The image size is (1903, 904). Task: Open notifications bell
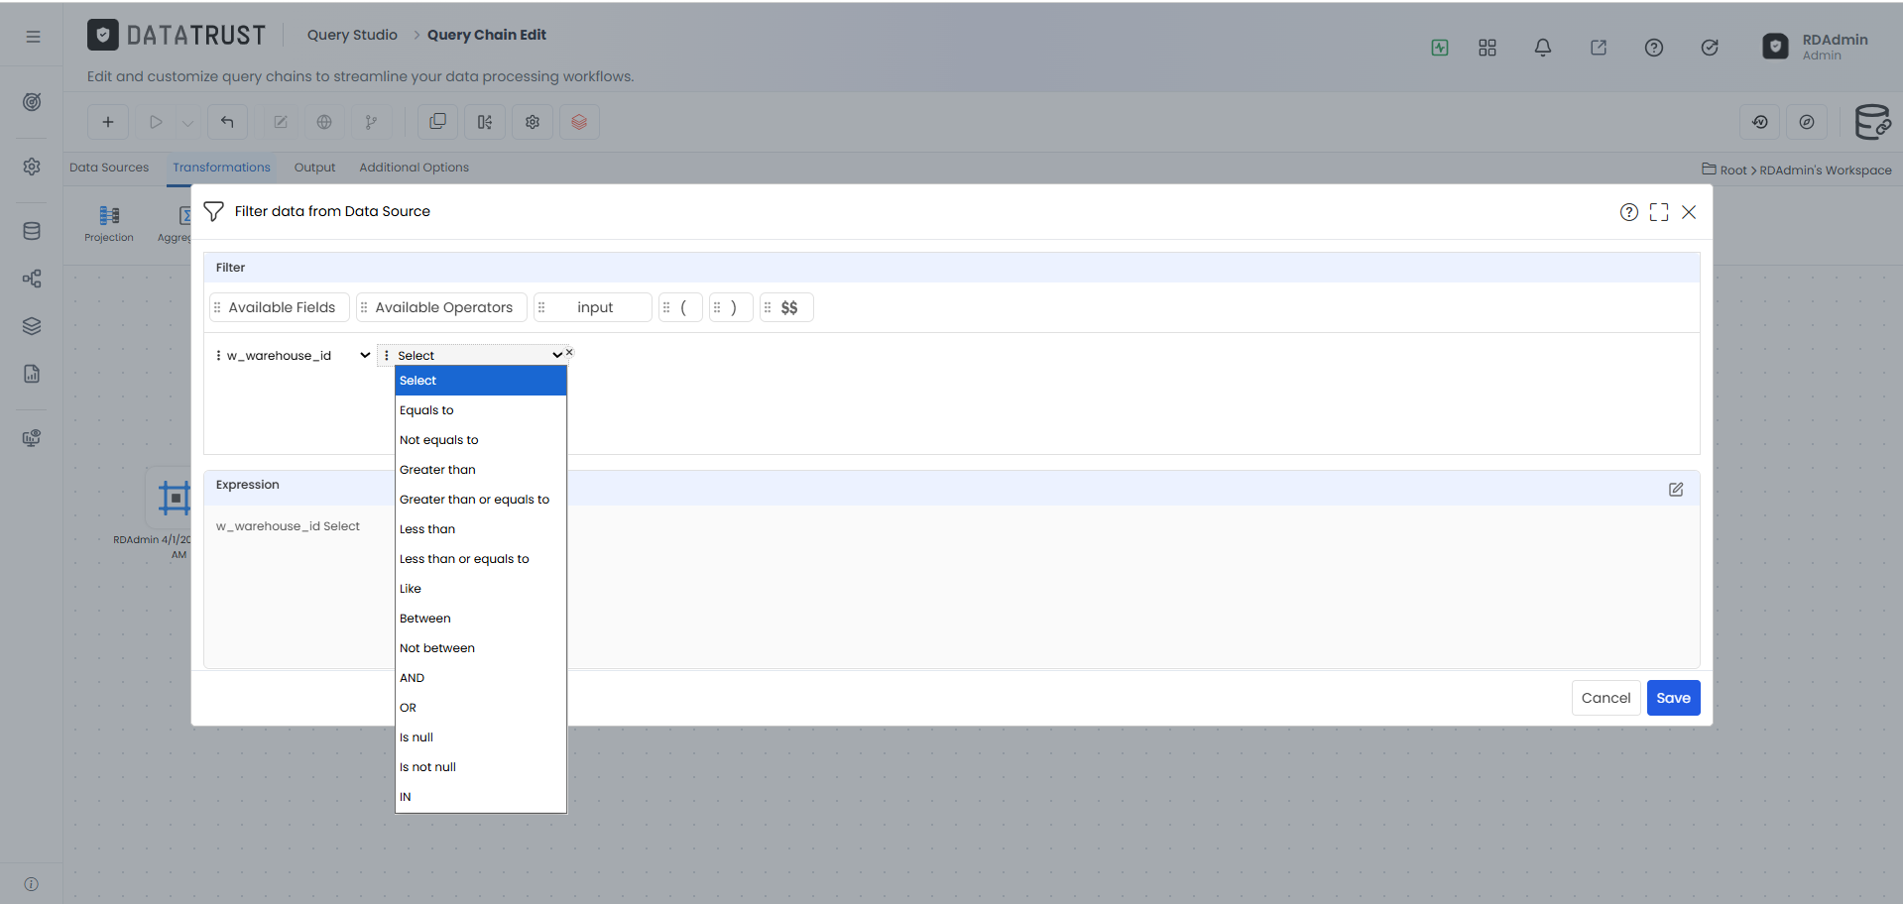click(1543, 48)
